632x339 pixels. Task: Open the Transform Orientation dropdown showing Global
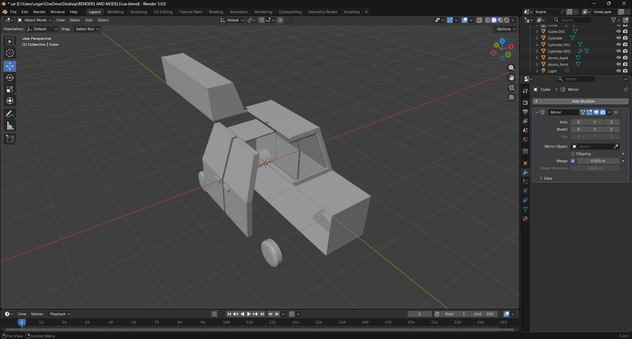232,20
